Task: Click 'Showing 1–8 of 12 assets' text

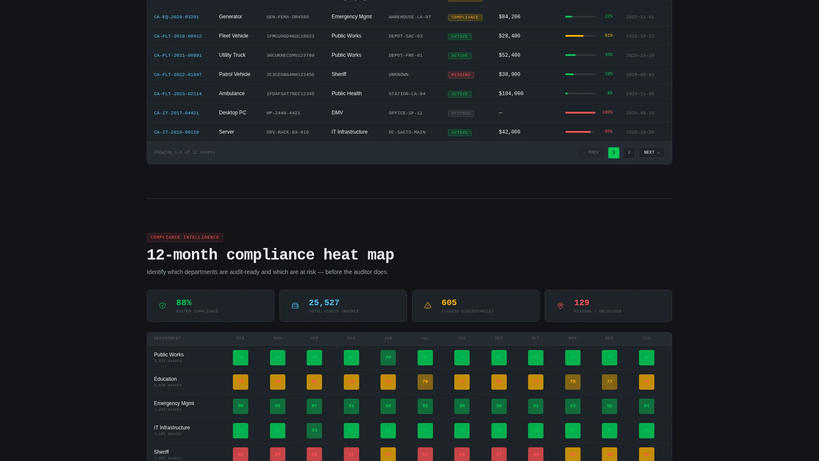Action: (x=185, y=153)
